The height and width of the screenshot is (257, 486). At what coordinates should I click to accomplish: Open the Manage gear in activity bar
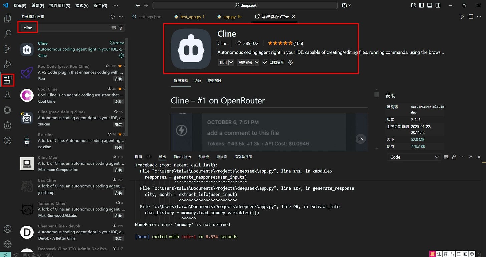click(x=7, y=244)
